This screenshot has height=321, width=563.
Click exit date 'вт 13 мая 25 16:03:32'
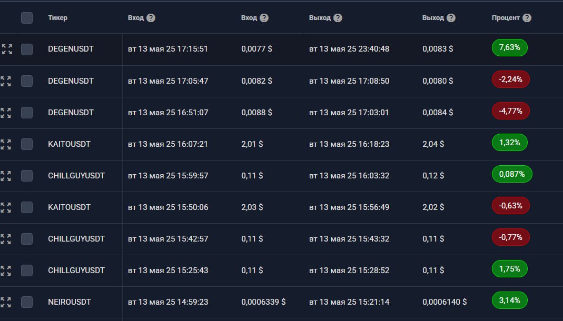349,176
